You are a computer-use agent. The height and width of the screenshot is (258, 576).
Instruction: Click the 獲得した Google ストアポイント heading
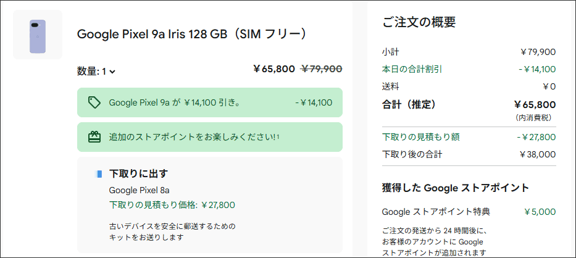(x=456, y=188)
